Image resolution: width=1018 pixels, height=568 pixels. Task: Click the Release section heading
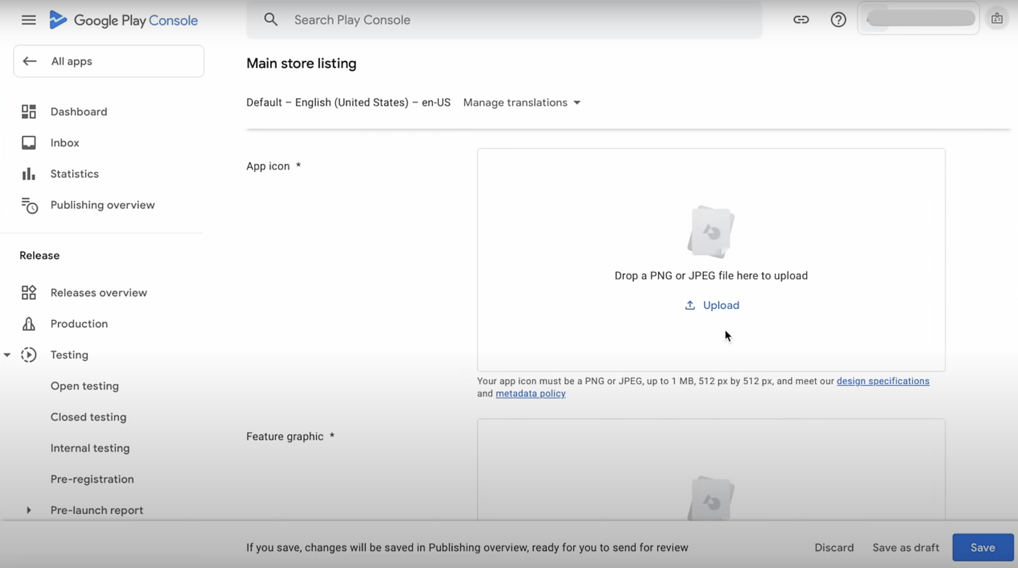click(x=39, y=256)
